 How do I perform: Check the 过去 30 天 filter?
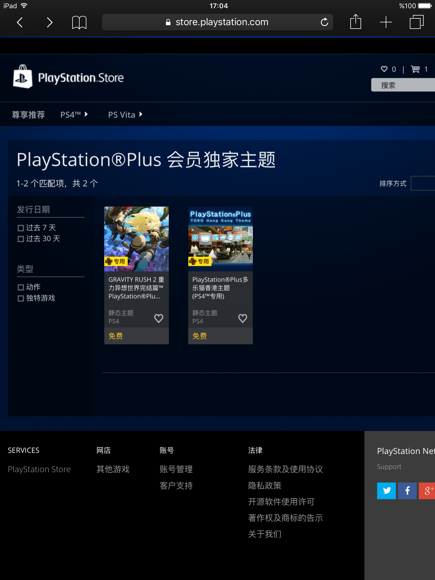[21, 239]
